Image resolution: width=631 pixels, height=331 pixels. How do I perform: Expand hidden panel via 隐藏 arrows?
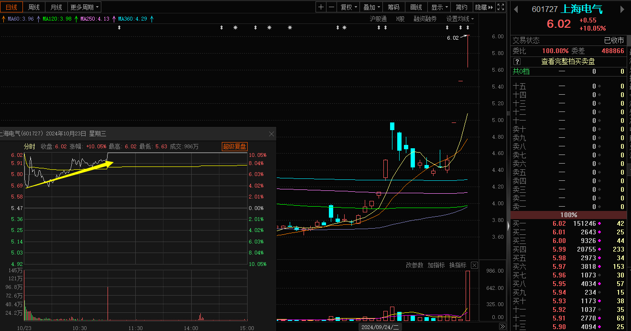484,7
